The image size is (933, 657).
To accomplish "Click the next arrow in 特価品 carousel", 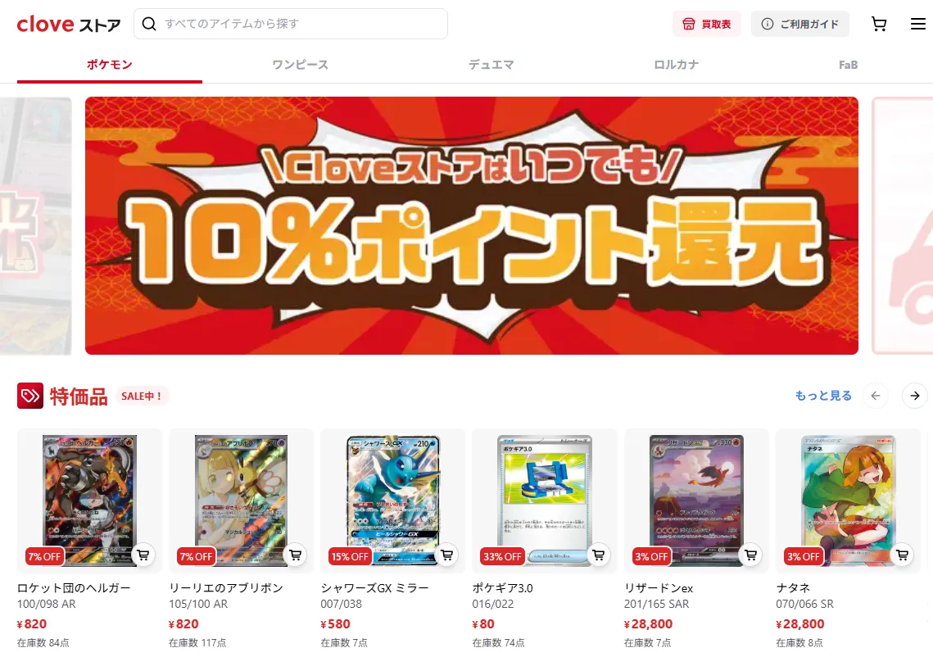I will (914, 396).
